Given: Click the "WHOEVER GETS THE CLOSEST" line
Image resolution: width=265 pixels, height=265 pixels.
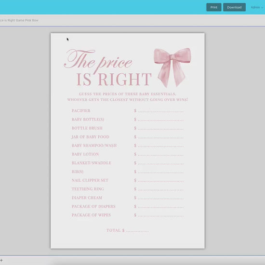Looking at the screenshot, I should (127, 100).
